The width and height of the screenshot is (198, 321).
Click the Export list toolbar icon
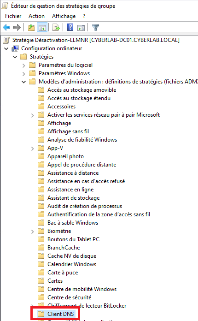[x=56, y=27]
